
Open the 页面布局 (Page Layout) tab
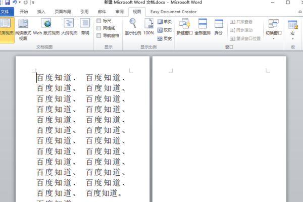click(63, 12)
